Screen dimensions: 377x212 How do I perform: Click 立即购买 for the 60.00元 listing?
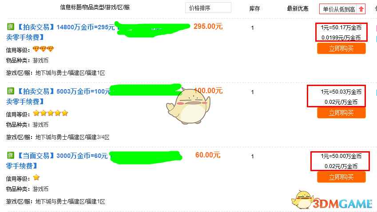(341, 177)
